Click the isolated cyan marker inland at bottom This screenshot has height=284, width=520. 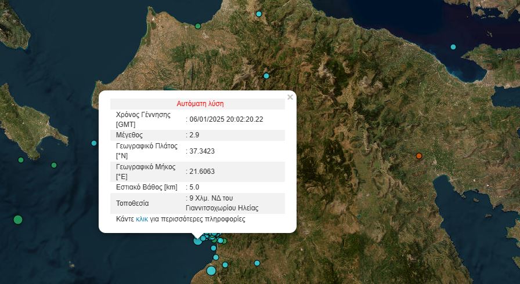(x=257, y=263)
